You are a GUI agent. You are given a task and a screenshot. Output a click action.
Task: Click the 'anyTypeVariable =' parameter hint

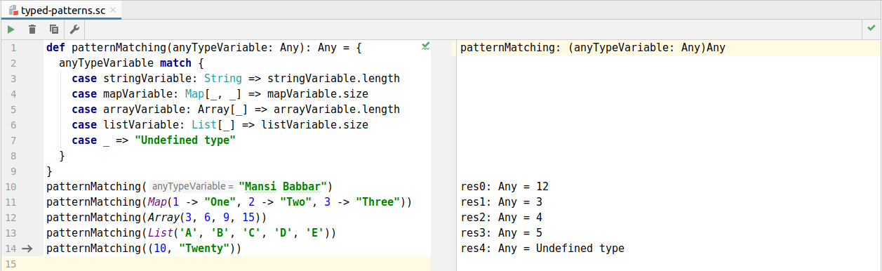coord(192,187)
